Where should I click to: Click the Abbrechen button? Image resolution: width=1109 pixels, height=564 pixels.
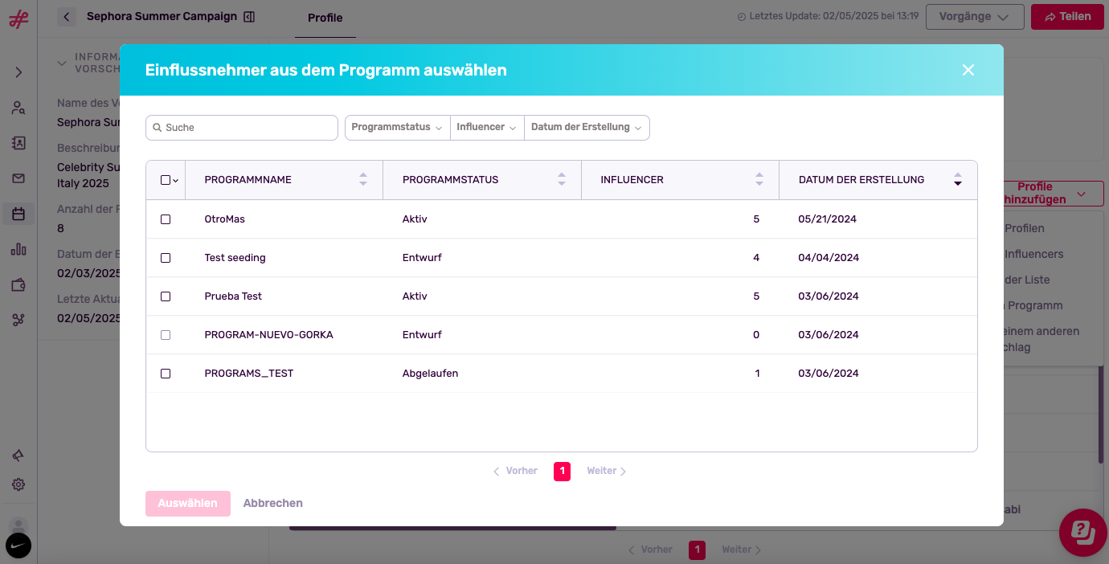[x=273, y=504]
